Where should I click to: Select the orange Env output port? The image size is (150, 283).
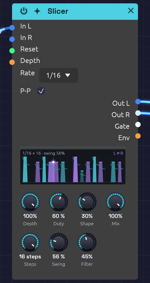pos(138,136)
